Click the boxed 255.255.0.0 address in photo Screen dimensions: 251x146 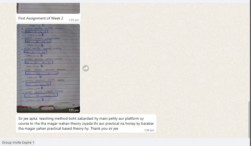pos(42,73)
